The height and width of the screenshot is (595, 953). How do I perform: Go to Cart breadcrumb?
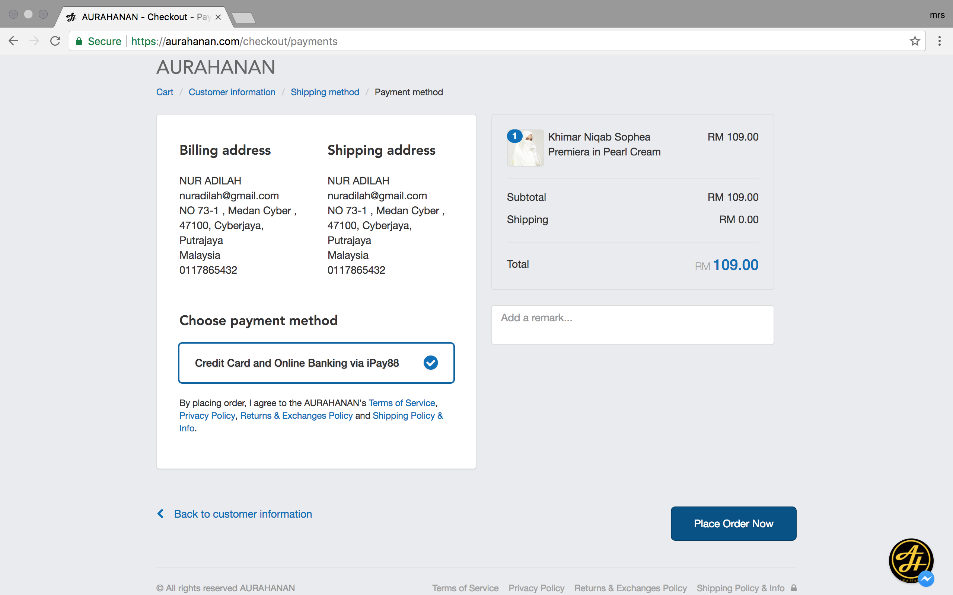pyautogui.click(x=165, y=92)
